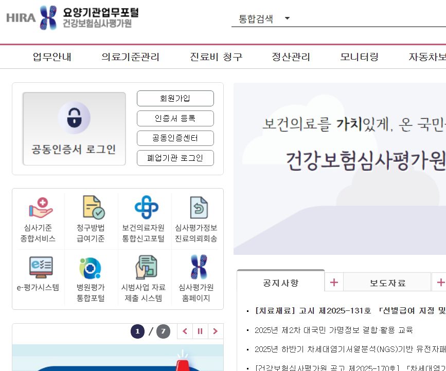Click the 공동인증센터 button
Image resolution: width=446 pixels, height=371 pixels.
175,138
